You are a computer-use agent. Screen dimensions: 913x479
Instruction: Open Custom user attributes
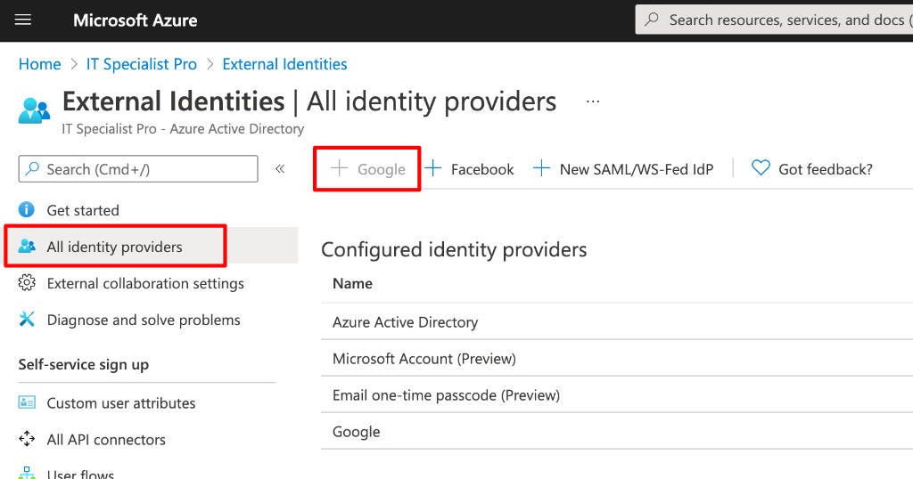point(121,403)
